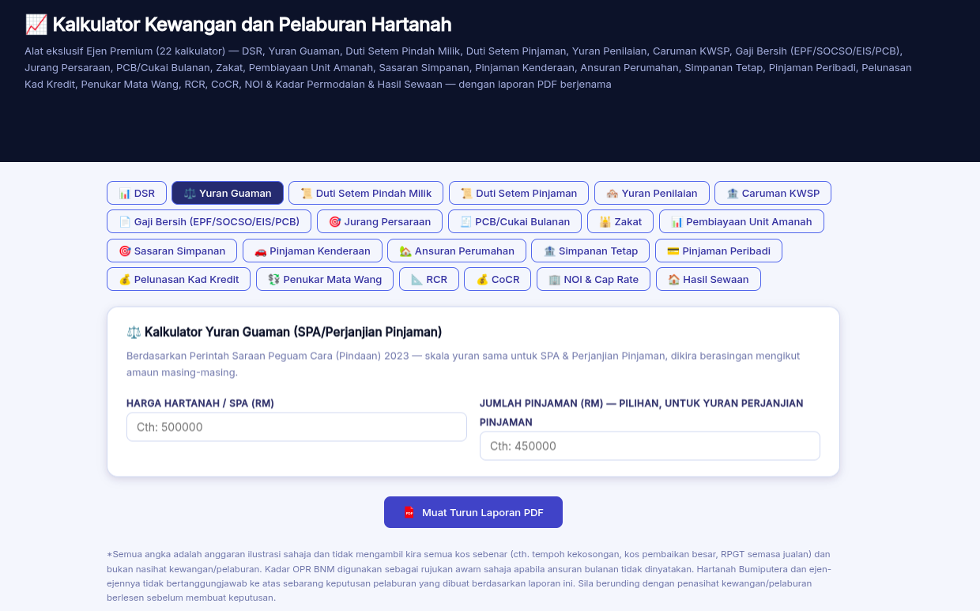Image resolution: width=980 pixels, height=611 pixels.
Task: Go to the Yuran Penilaian tab
Action: [x=652, y=193]
